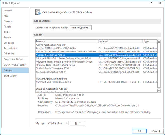This screenshot has width=165, height=135.
Task: Click the Inactive Application Add-ins heading
Action: pos(52,78)
